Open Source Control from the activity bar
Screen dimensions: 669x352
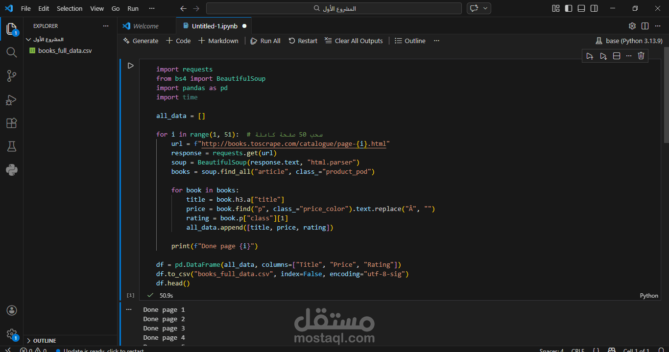(x=12, y=76)
